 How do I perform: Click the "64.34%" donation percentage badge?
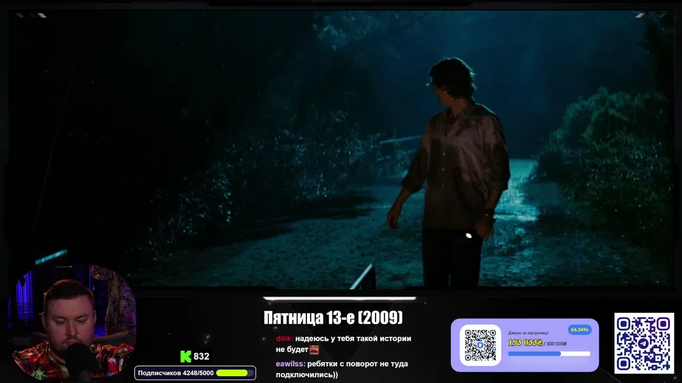(579, 330)
